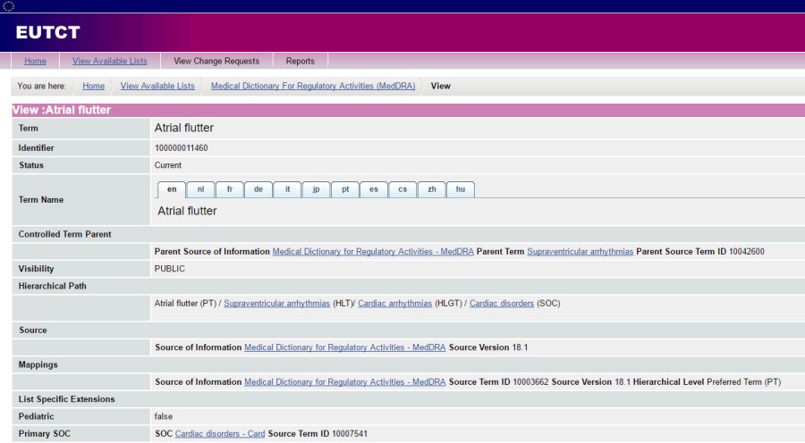Open Cardiac disorders (SOC) hierarchical path link
Viewport: 805px width, 443px height.
pyautogui.click(x=501, y=303)
